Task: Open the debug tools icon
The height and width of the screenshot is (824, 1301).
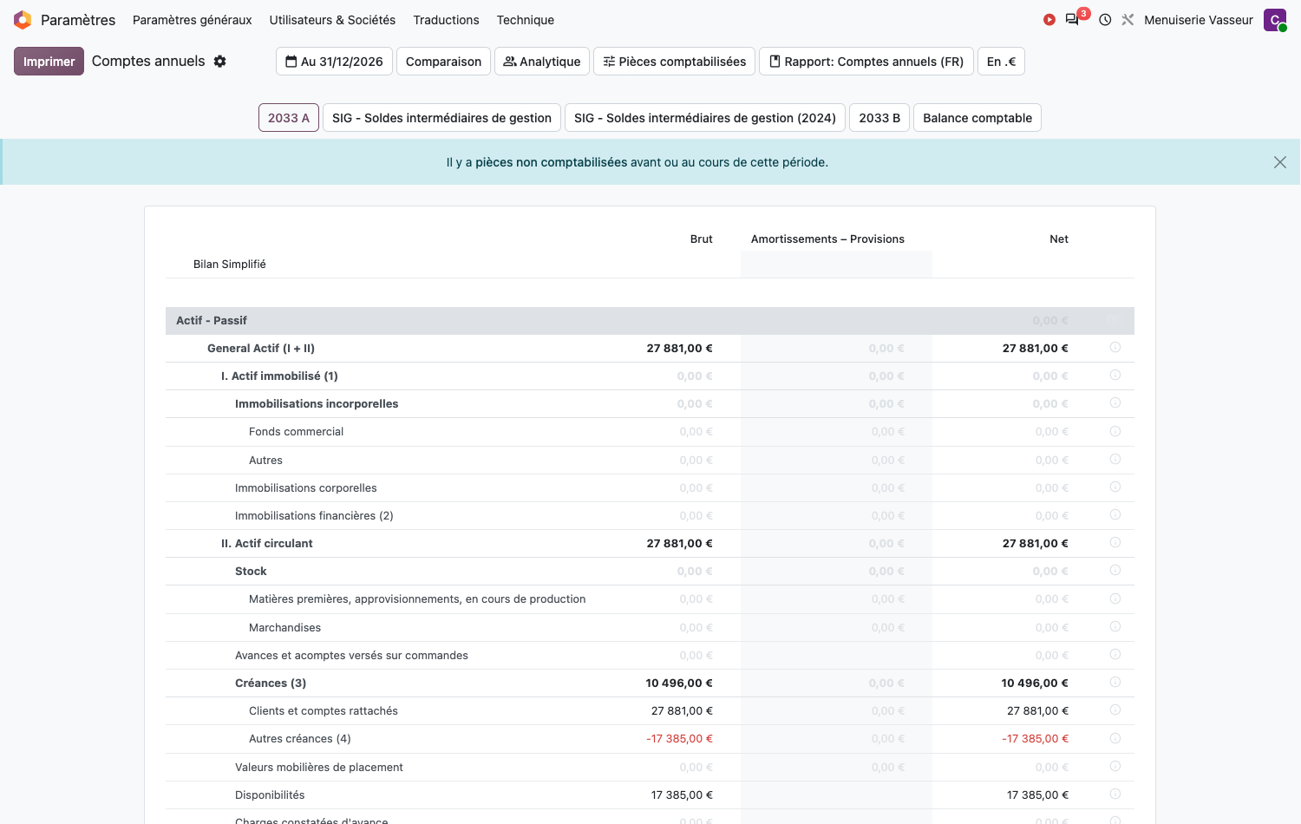Action: 1128,20
